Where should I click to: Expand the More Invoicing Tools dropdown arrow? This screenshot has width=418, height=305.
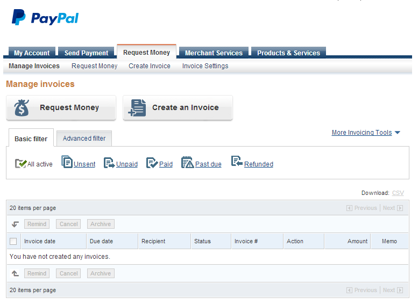point(397,133)
